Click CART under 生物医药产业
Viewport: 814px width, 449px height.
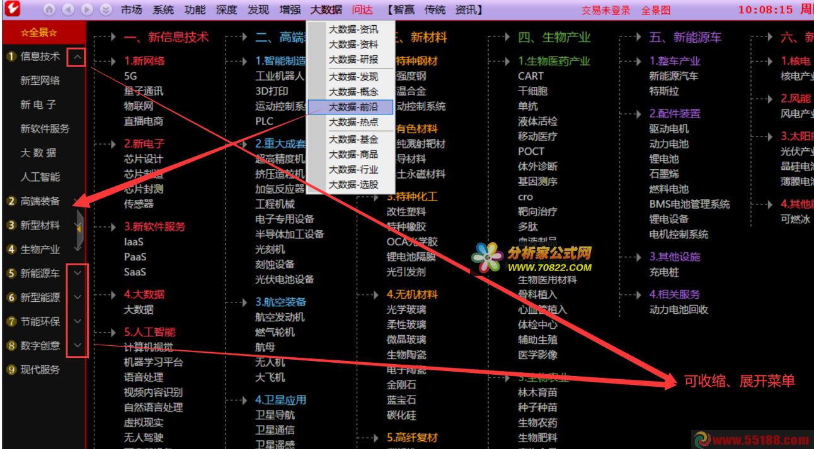coord(530,76)
